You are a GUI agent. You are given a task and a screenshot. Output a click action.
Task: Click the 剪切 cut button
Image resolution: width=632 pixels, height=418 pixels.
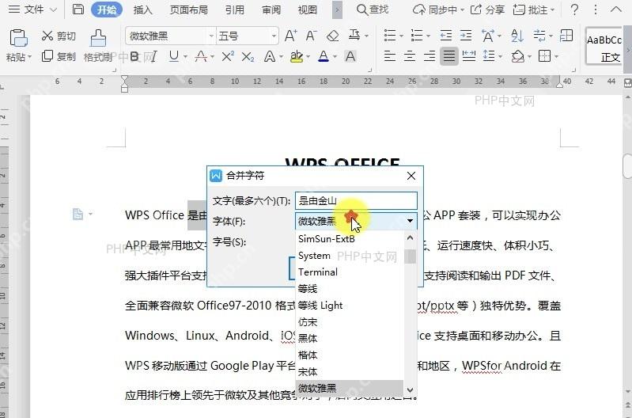(59, 36)
